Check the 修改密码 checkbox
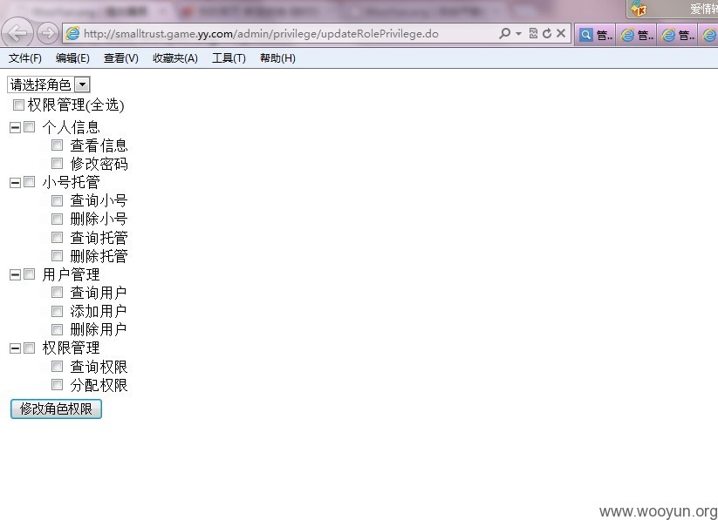 pos(58,163)
